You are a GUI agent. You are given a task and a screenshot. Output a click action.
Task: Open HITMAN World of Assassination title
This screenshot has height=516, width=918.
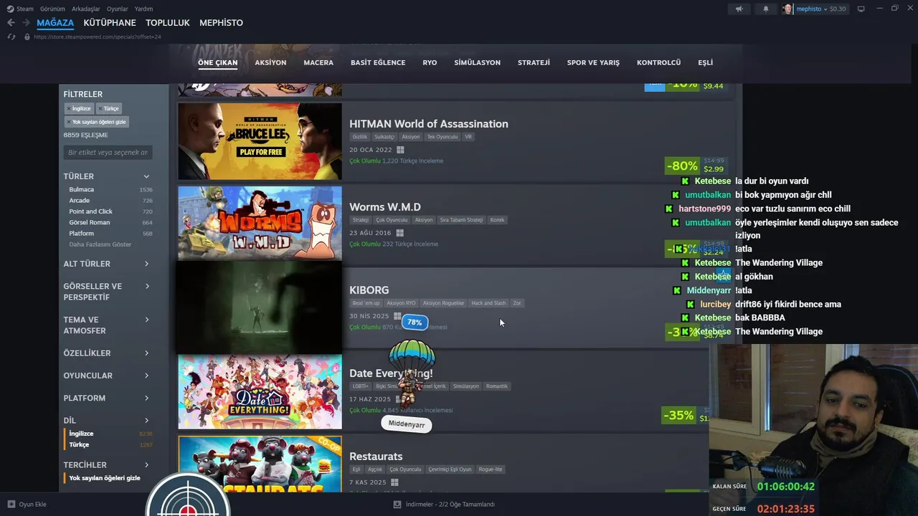(x=429, y=124)
